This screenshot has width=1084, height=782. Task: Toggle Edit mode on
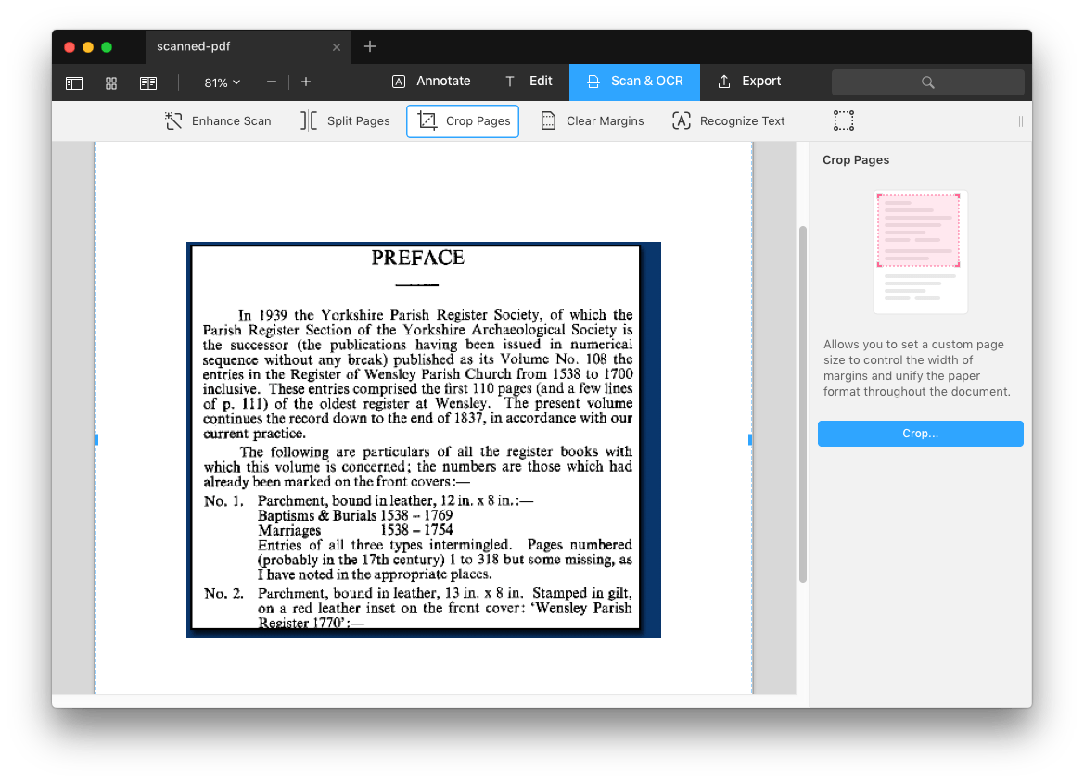point(529,81)
